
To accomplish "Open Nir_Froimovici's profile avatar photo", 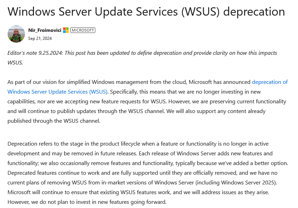I will tap(16, 34).
